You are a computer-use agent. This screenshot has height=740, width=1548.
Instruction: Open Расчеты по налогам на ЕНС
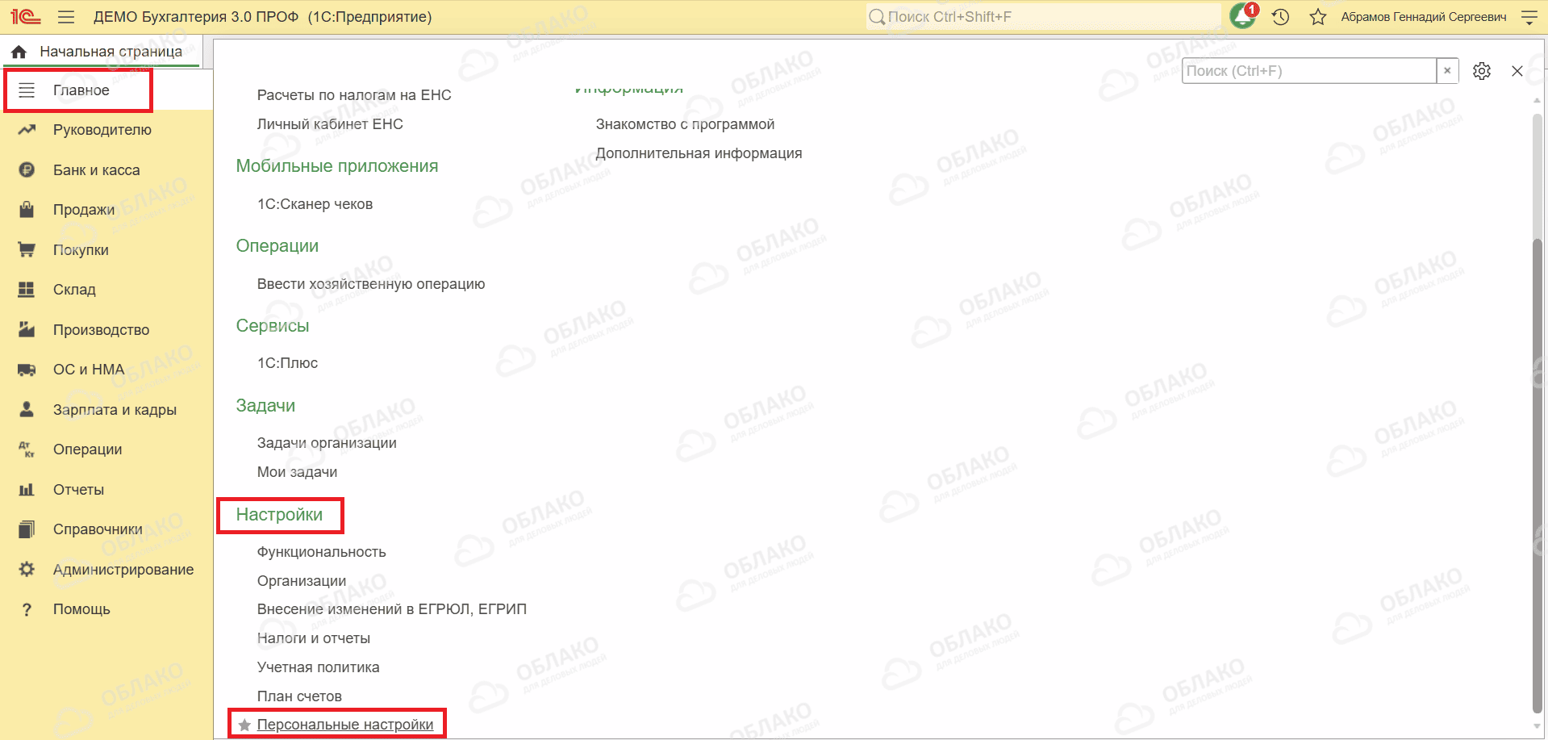pos(354,95)
